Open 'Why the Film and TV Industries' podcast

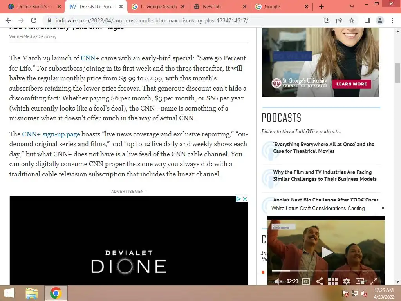click(325, 176)
